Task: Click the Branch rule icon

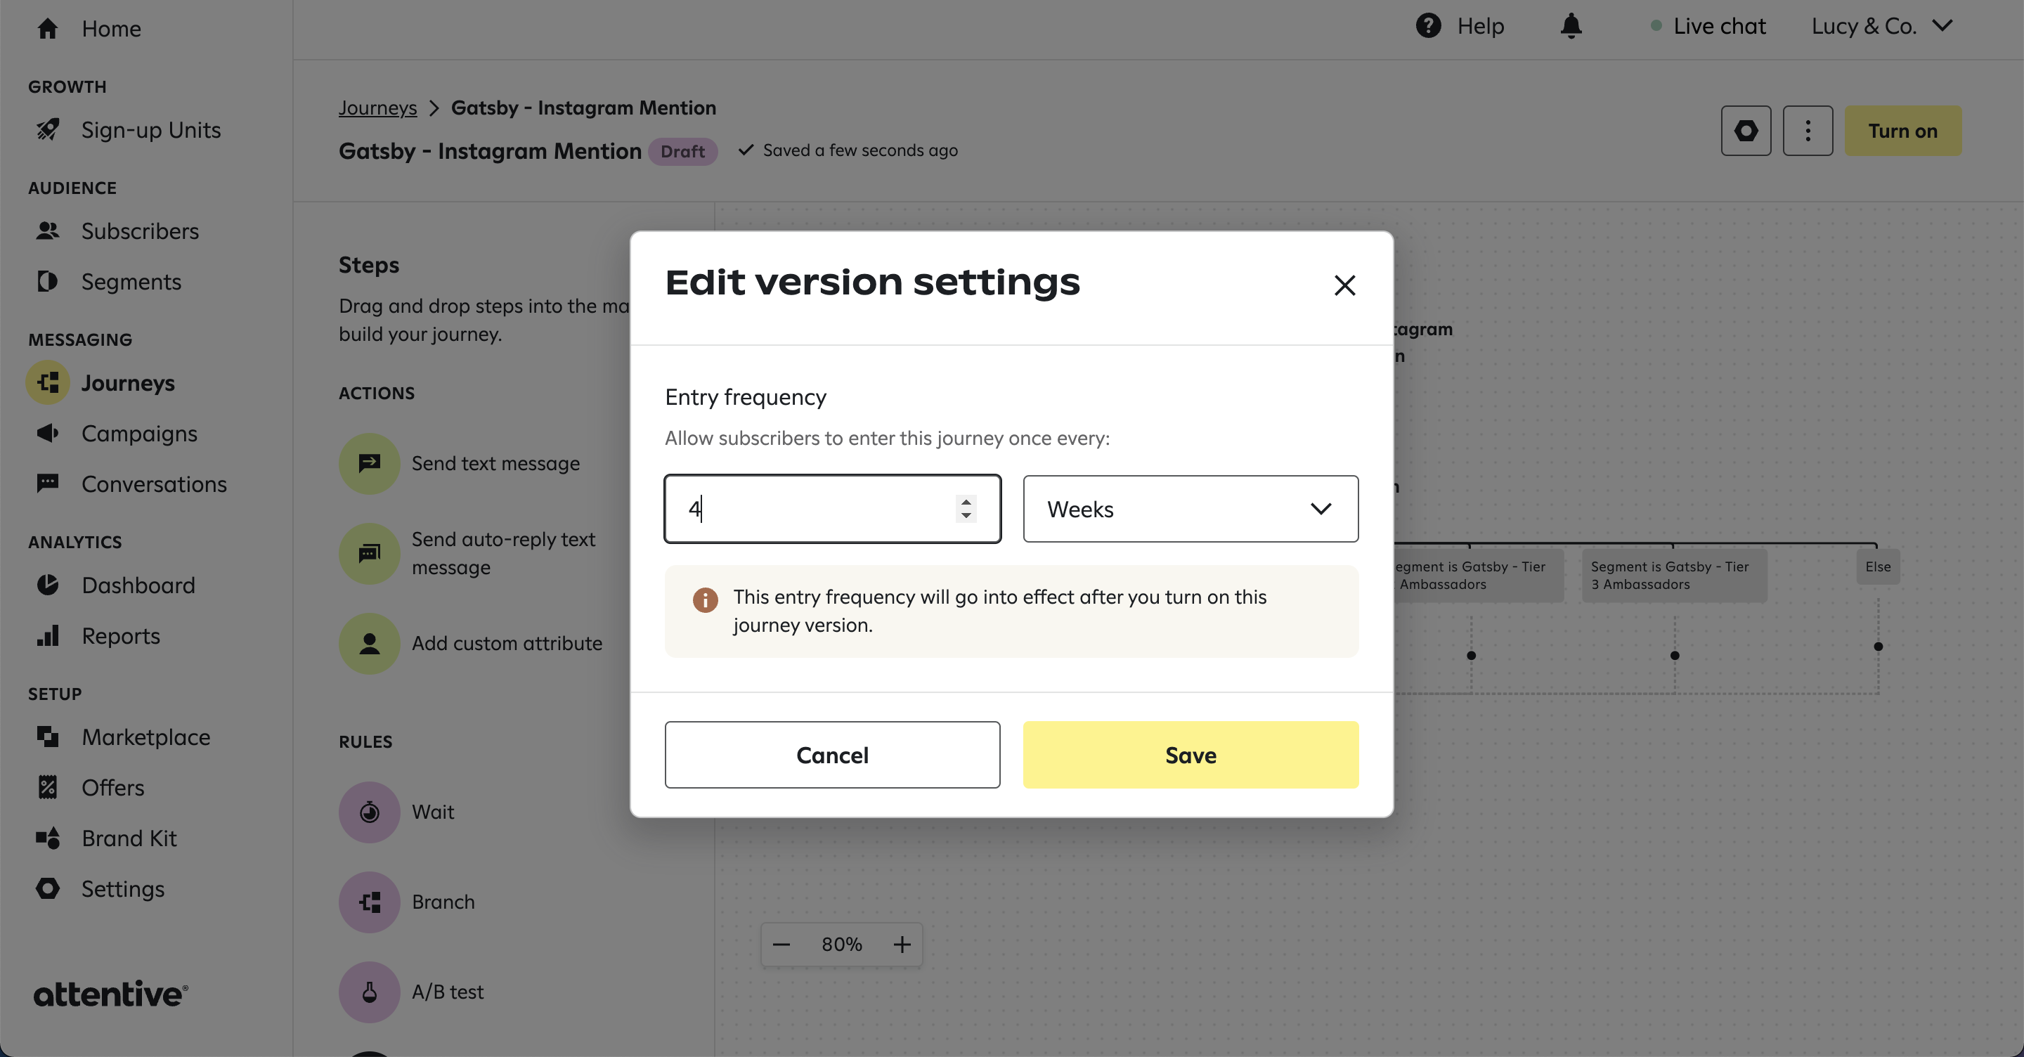Action: [x=370, y=900]
